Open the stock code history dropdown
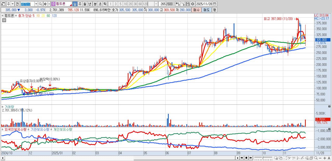The height and width of the screenshot is (161, 332). click(x=36, y=4)
